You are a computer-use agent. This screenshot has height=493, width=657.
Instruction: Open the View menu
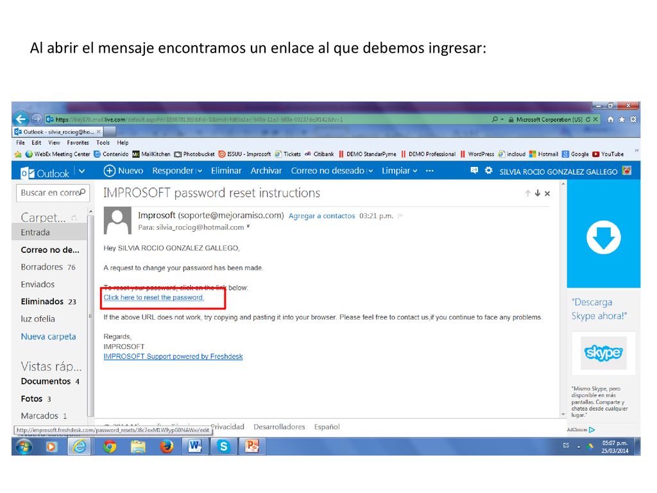click(54, 143)
